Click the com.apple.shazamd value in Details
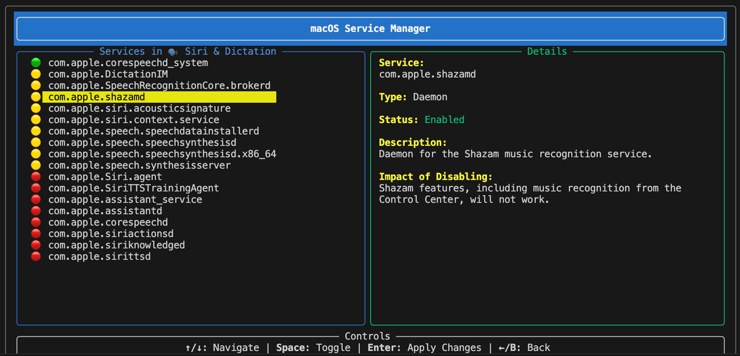740x356 pixels. 427,74
